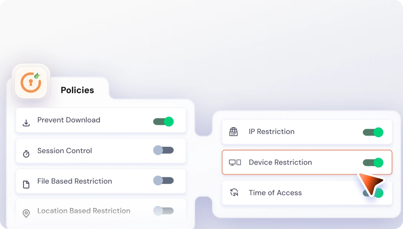Click the Prevent Download policy row
Viewport: 403px width, 229px height.
[x=100, y=120]
